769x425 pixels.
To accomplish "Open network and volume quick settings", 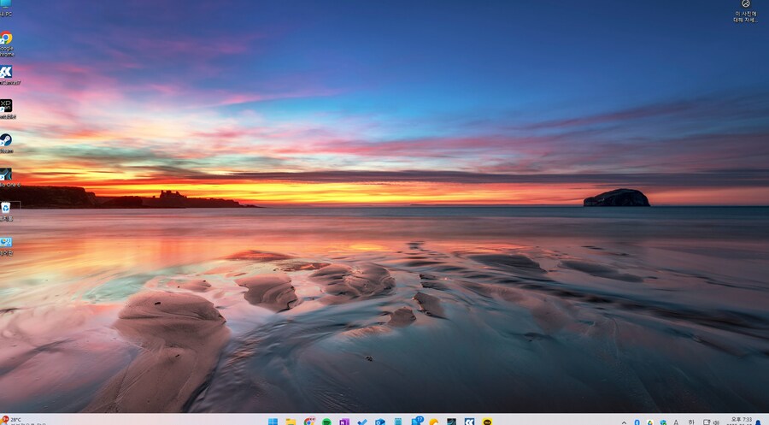I will (711, 422).
